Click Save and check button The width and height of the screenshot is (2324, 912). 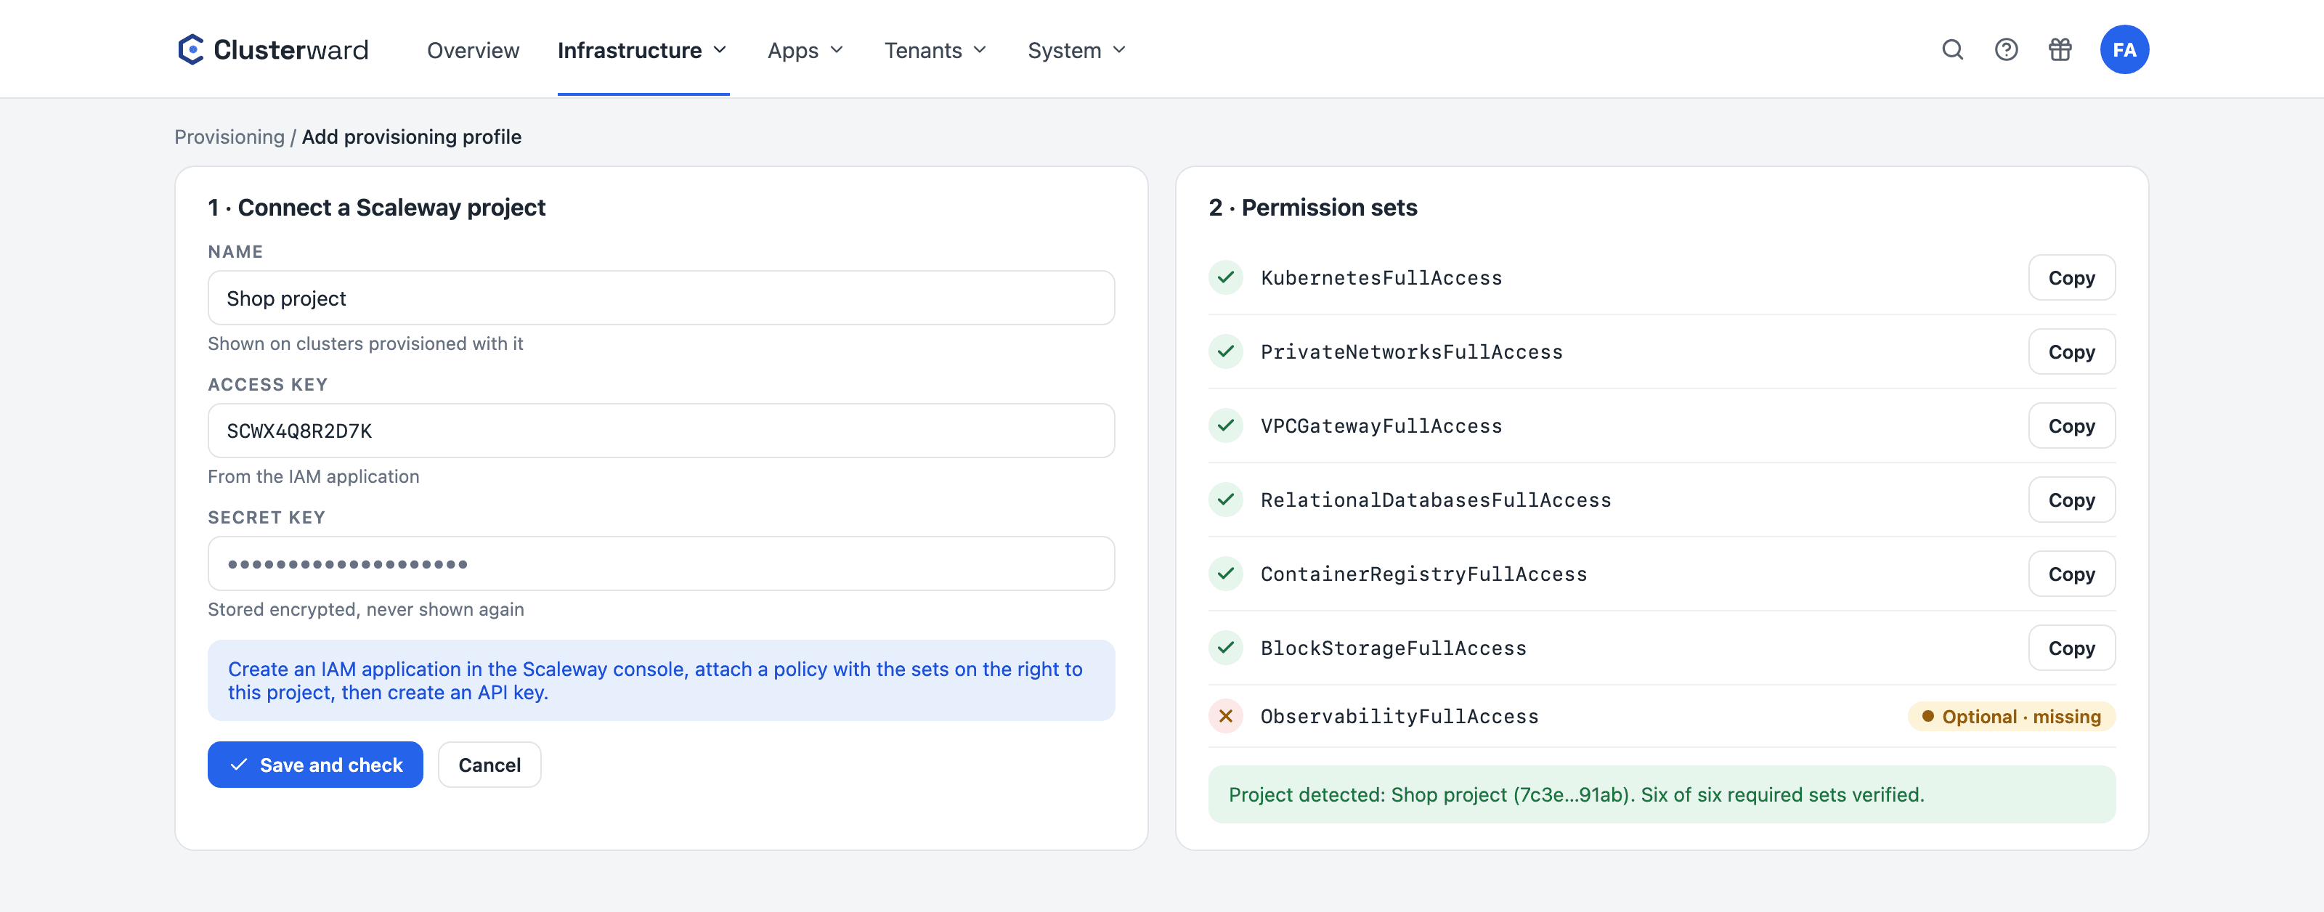pyautogui.click(x=315, y=764)
